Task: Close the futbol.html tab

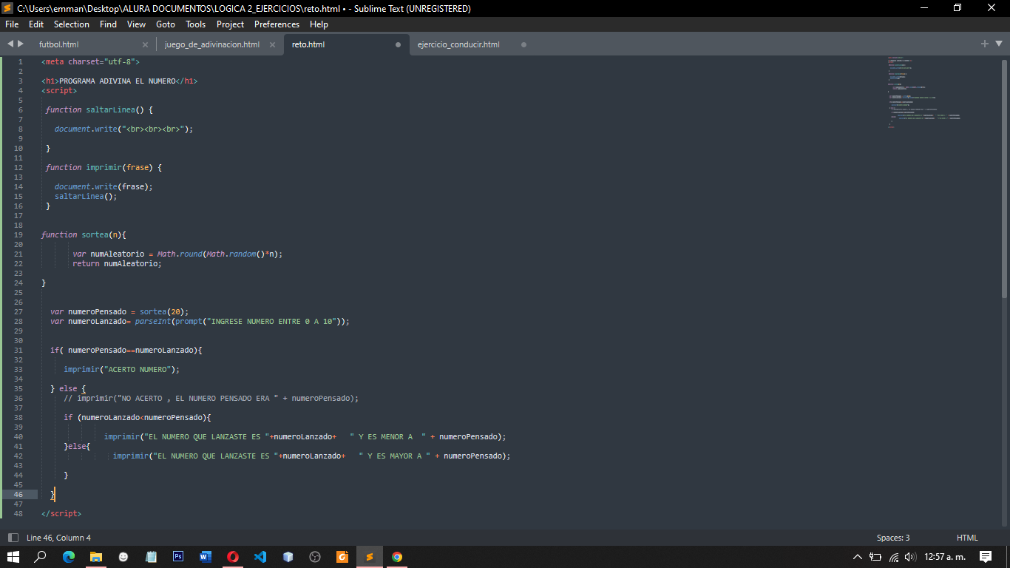Action: [145, 44]
